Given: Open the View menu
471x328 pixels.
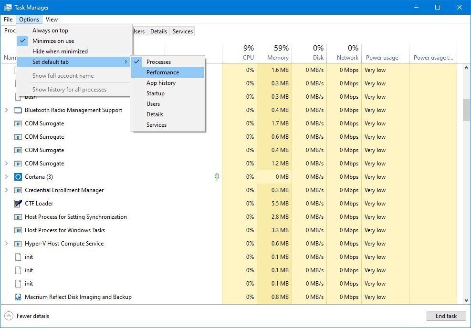Looking at the screenshot, I should [x=52, y=20].
